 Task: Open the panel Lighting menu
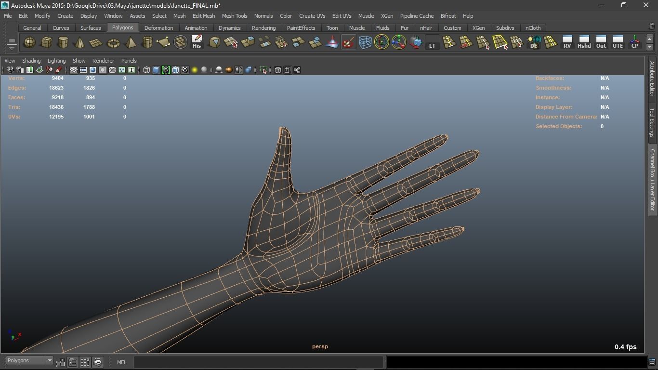coord(56,61)
